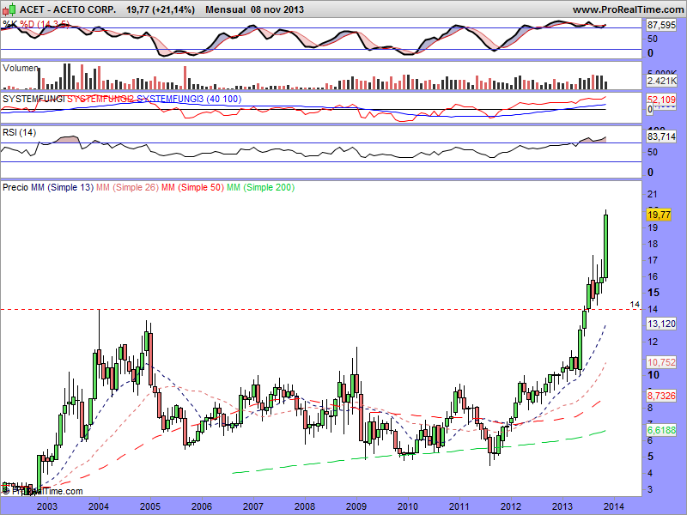The width and height of the screenshot is (687, 515).
Task: Click the MM (Simple 50) legend
Action: point(192,187)
